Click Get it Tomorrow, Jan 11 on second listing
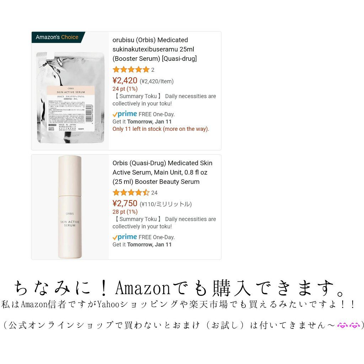This screenshot has height=364, width=364. (x=142, y=245)
